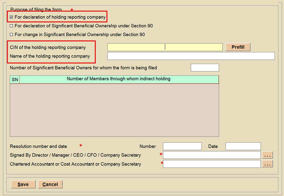
Task: Uncheck 'For declaration of holding reporting company'
Action: click(x=11, y=17)
